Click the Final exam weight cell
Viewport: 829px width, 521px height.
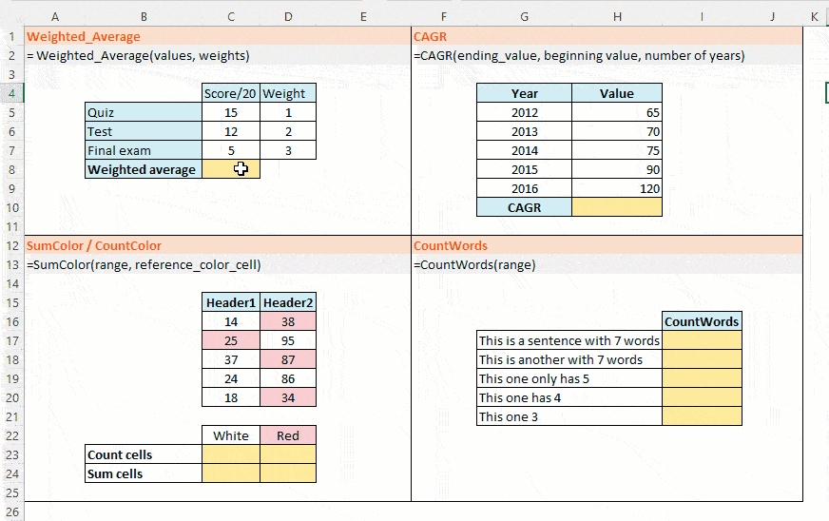(x=288, y=150)
